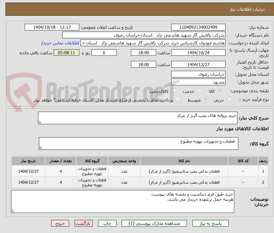Screen dimensions: 274x233
Task: Click the unit عدد in row 2
Action: [x=124, y=182]
